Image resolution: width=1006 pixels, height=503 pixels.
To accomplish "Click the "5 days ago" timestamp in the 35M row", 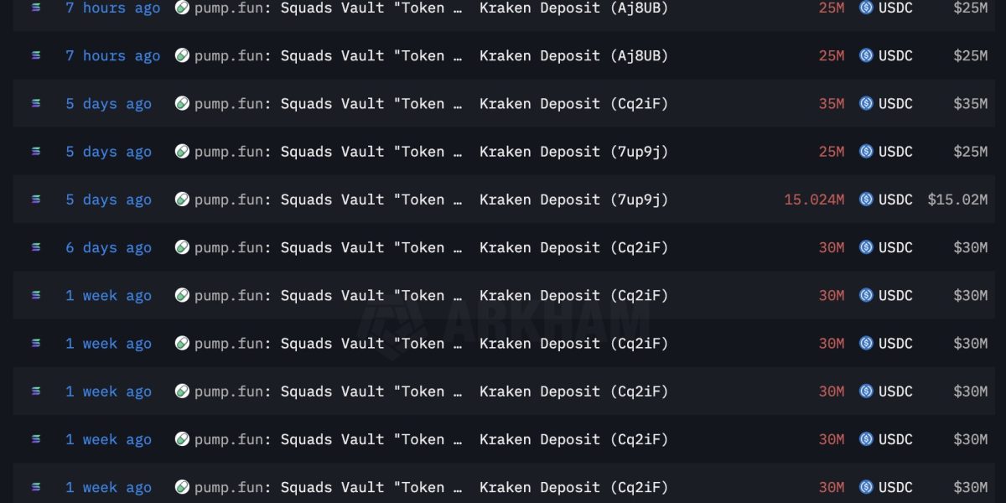I will tap(109, 104).
